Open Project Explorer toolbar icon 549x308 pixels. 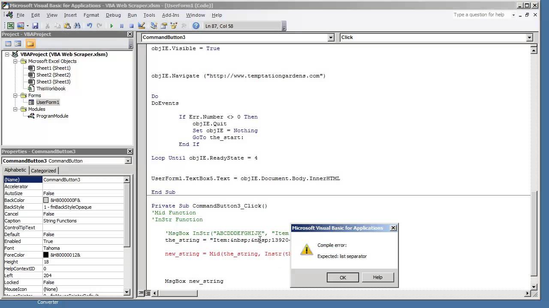tap(154, 26)
